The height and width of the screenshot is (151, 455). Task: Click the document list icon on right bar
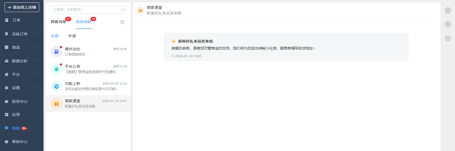[448, 38]
